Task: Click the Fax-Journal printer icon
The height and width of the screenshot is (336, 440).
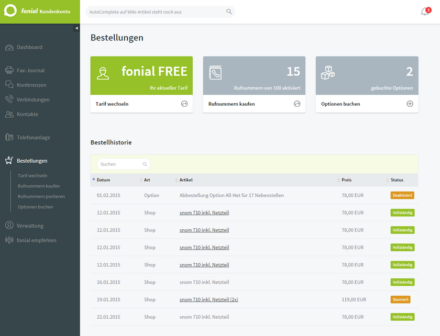Action: (9, 71)
